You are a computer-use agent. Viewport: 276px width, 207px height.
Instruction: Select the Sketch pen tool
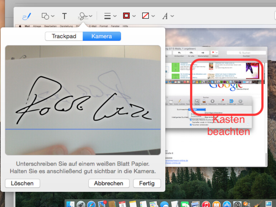(x=27, y=16)
